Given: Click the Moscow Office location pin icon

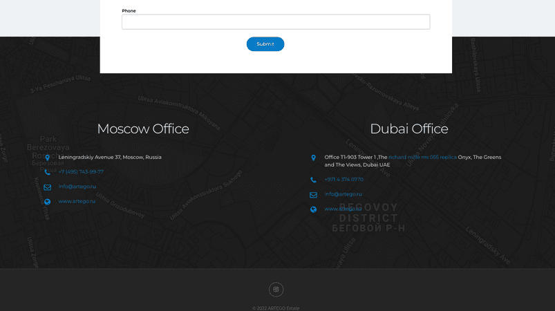Looking at the screenshot, I should [47, 158].
